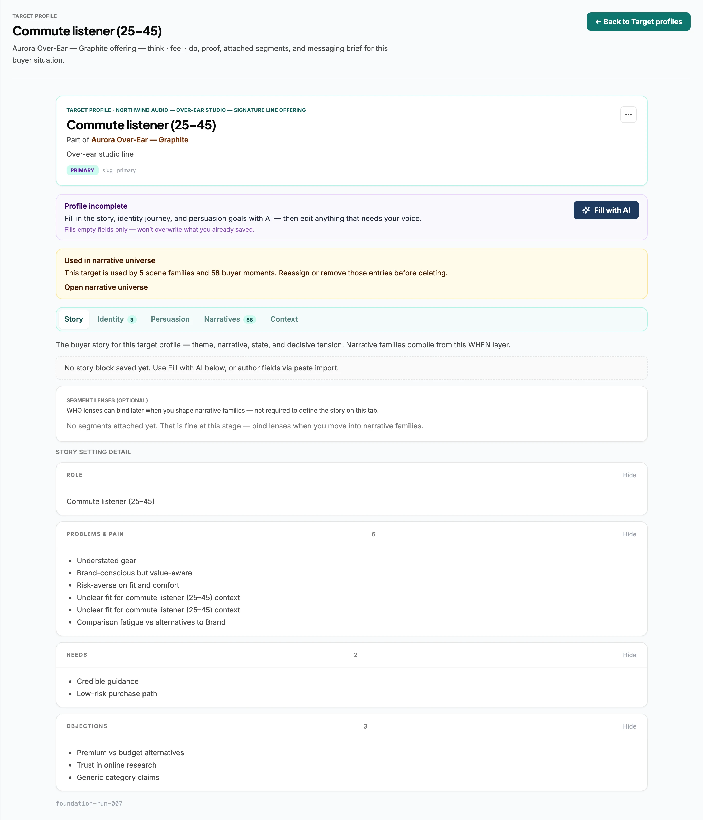The height and width of the screenshot is (820, 703).
Task: Select 'Brand-conscious but value-aware' item
Action: click(x=135, y=573)
